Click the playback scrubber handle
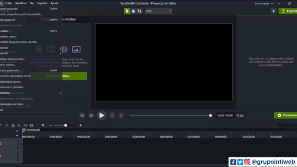 [210, 116]
